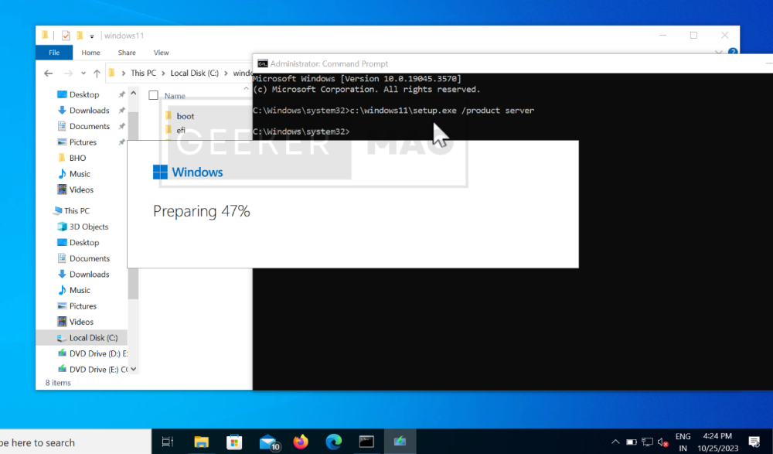Switch the ENG IN input language
This screenshot has width=773, height=454.
[x=683, y=442]
